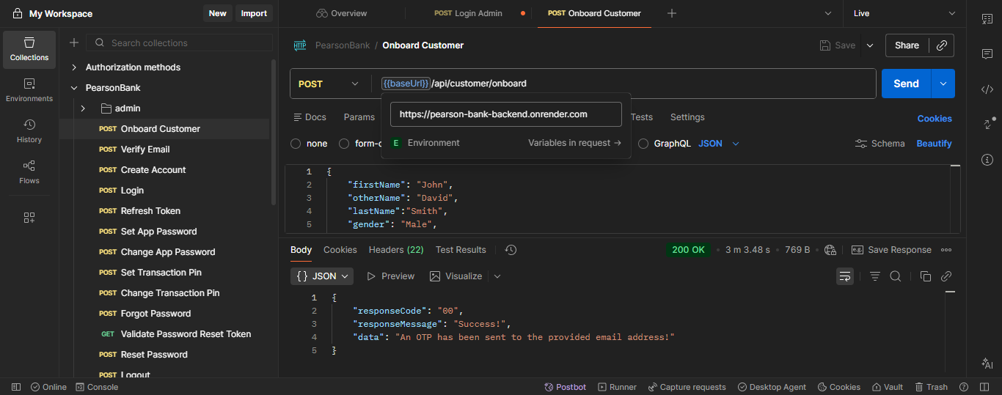Expand the admin folder
The height and width of the screenshot is (395, 1002).
coord(83,108)
